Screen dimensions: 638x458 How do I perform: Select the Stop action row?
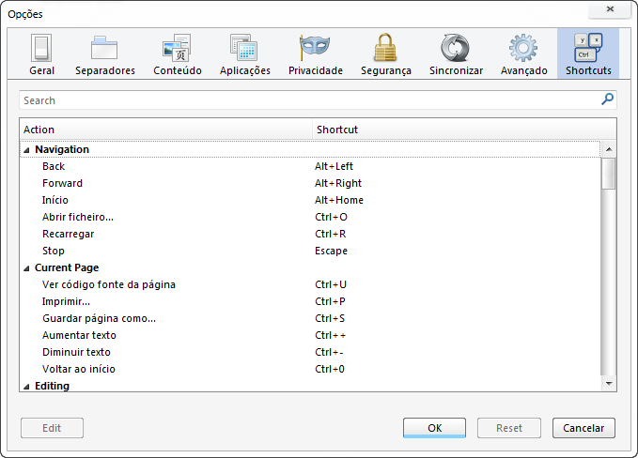click(310, 251)
